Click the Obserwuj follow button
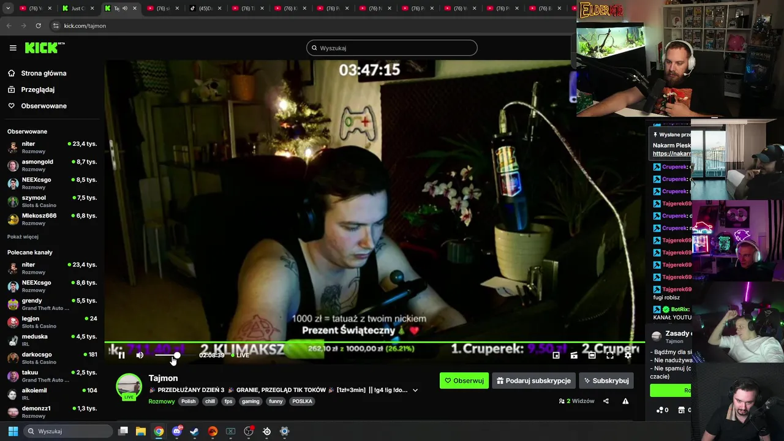 point(464,380)
